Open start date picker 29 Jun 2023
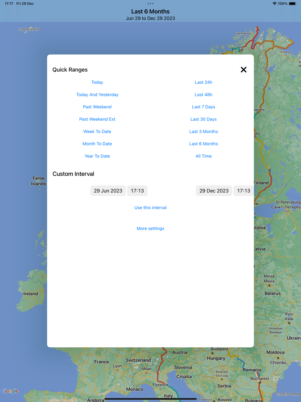 [108, 191]
